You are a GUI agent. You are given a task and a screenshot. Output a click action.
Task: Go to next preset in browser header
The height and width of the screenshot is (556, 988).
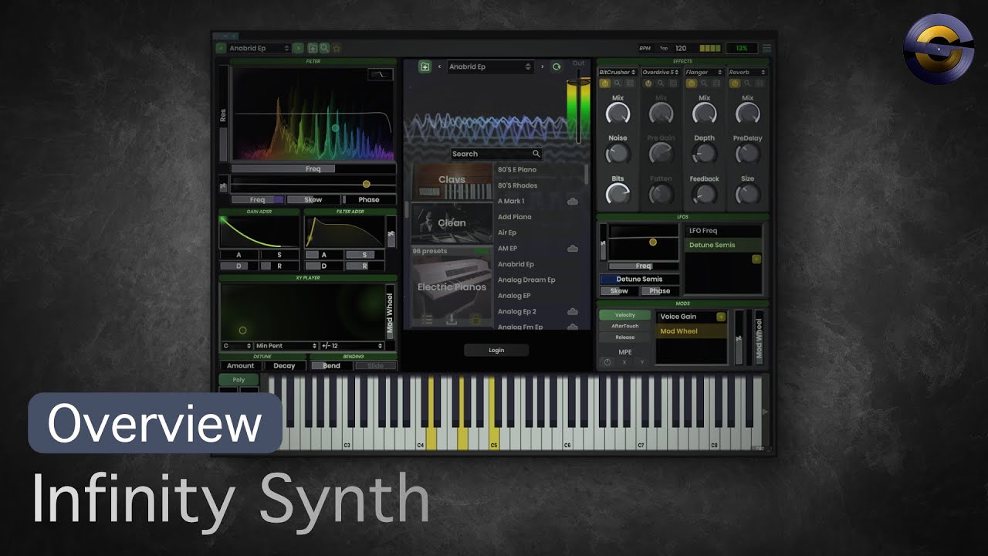(x=542, y=67)
